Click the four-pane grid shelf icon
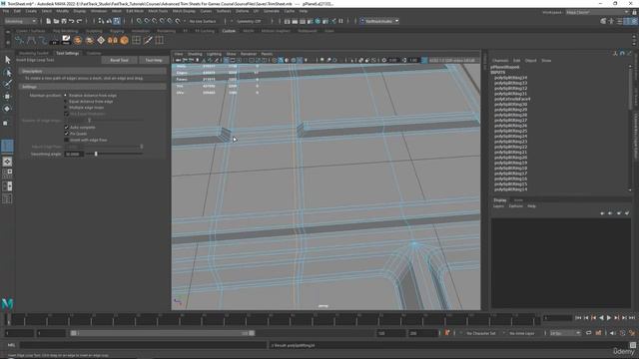 [136, 40]
